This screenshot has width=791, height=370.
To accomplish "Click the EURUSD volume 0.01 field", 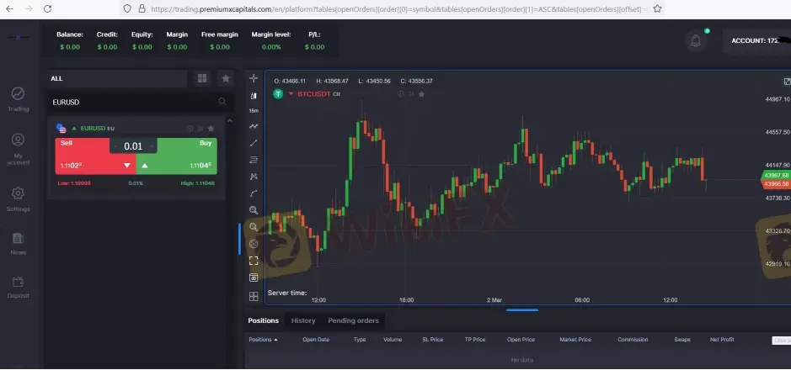I will pos(134,146).
